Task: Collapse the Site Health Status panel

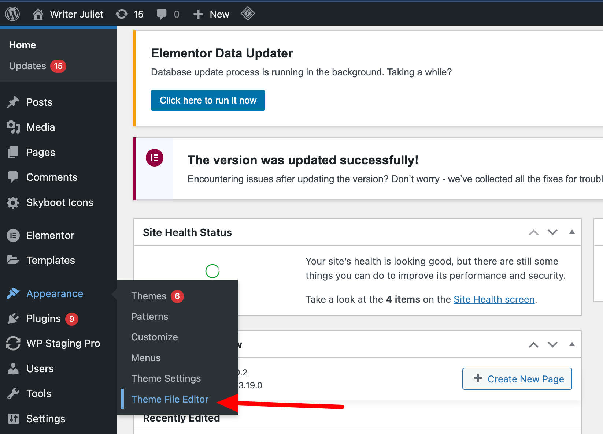Action: [572, 232]
